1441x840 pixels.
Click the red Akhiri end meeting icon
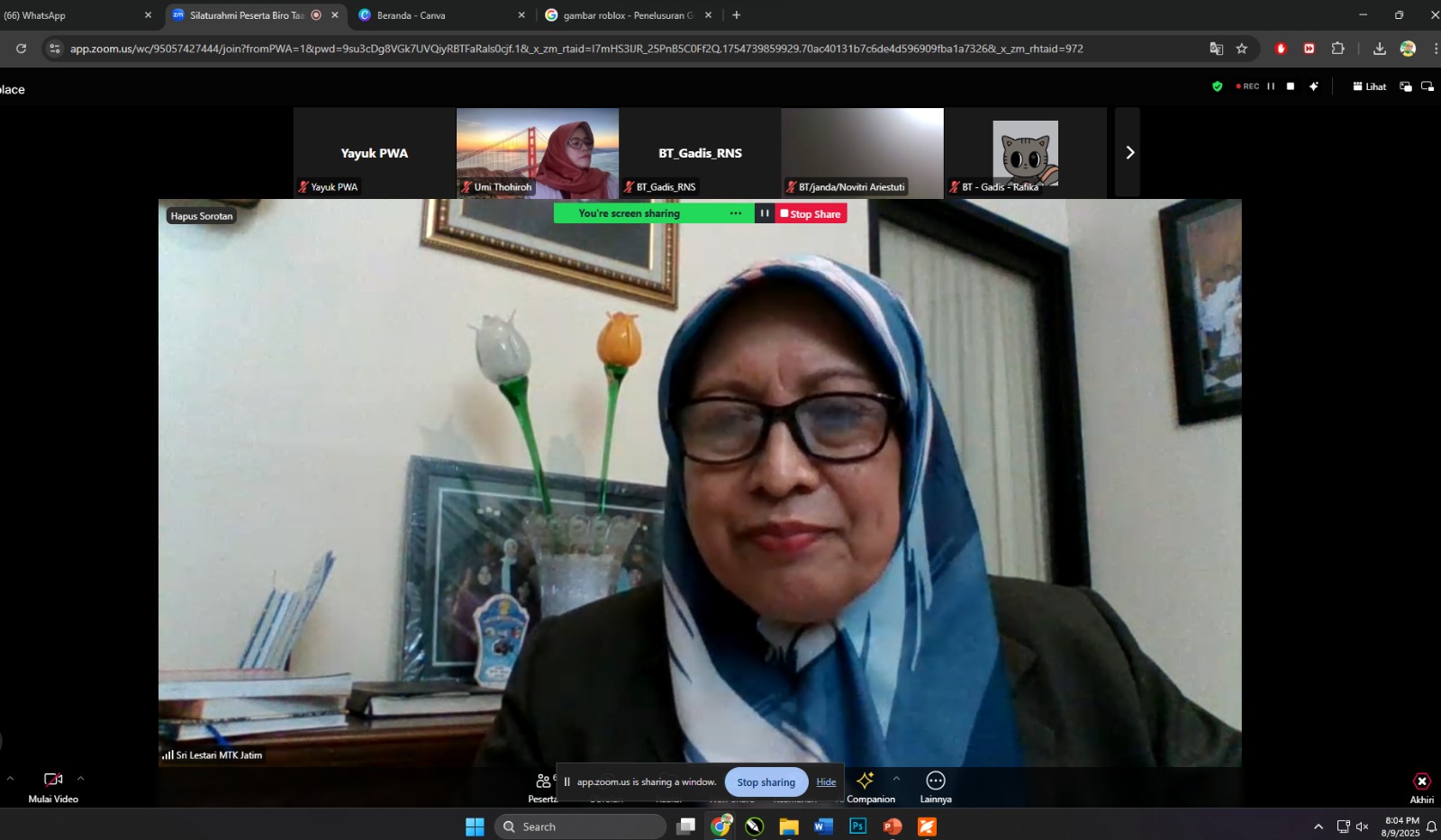[x=1422, y=781]
